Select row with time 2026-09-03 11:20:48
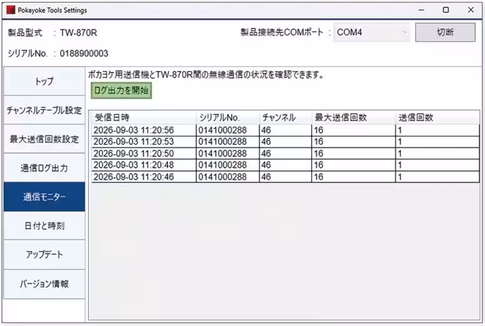 (285, 165)
